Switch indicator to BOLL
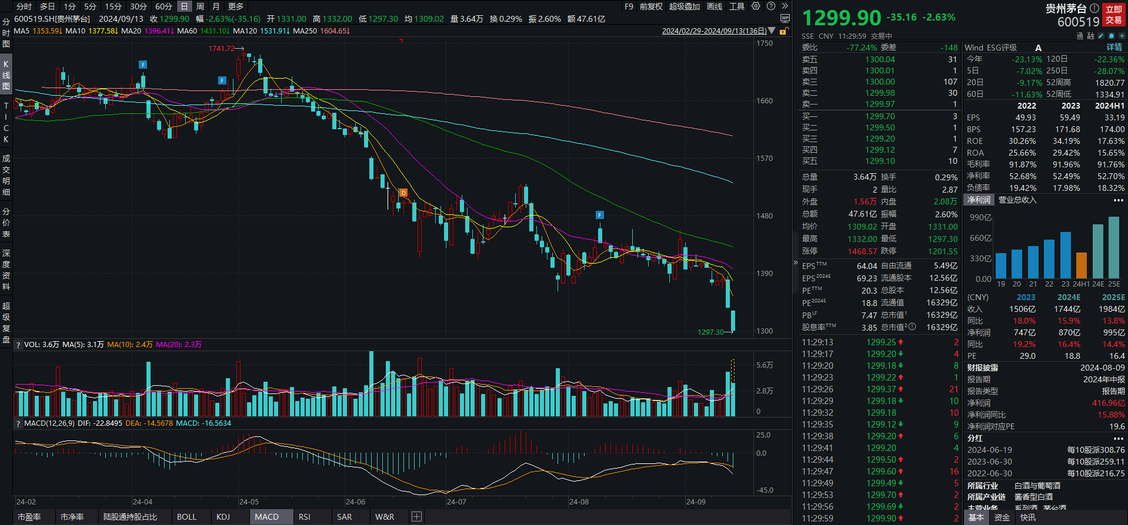 (x=186, y=517)
